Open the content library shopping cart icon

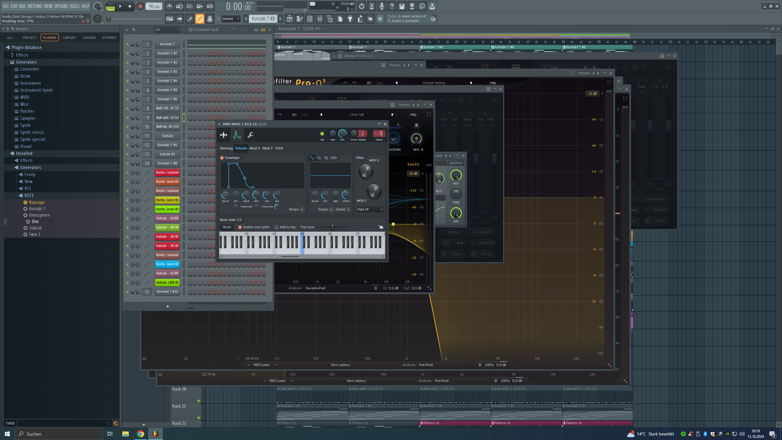[x=380, y=19]
